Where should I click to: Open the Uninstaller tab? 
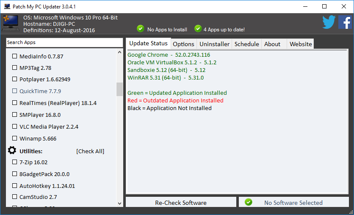click(x=215, y=44)
